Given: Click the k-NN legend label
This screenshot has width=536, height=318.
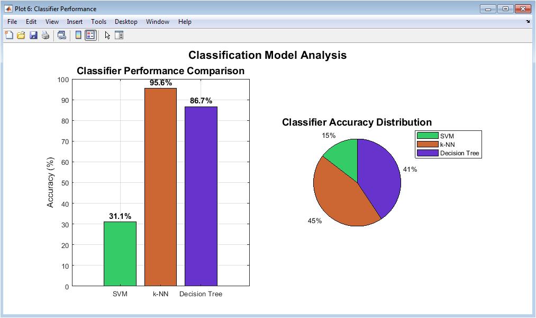Looking at the screenshot, I should coord(448,144).
